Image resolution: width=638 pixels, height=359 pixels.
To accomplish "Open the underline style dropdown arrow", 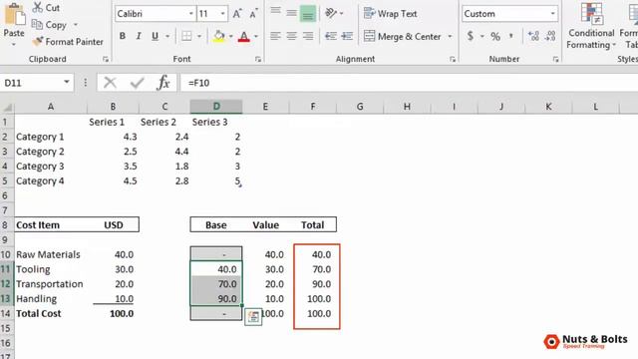I will coord(167,36).
